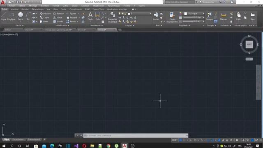The width and height of the screenshot is (263, 148).
Task: Open the AutoCAD application menu logo
Action: [x=3, y=3]
